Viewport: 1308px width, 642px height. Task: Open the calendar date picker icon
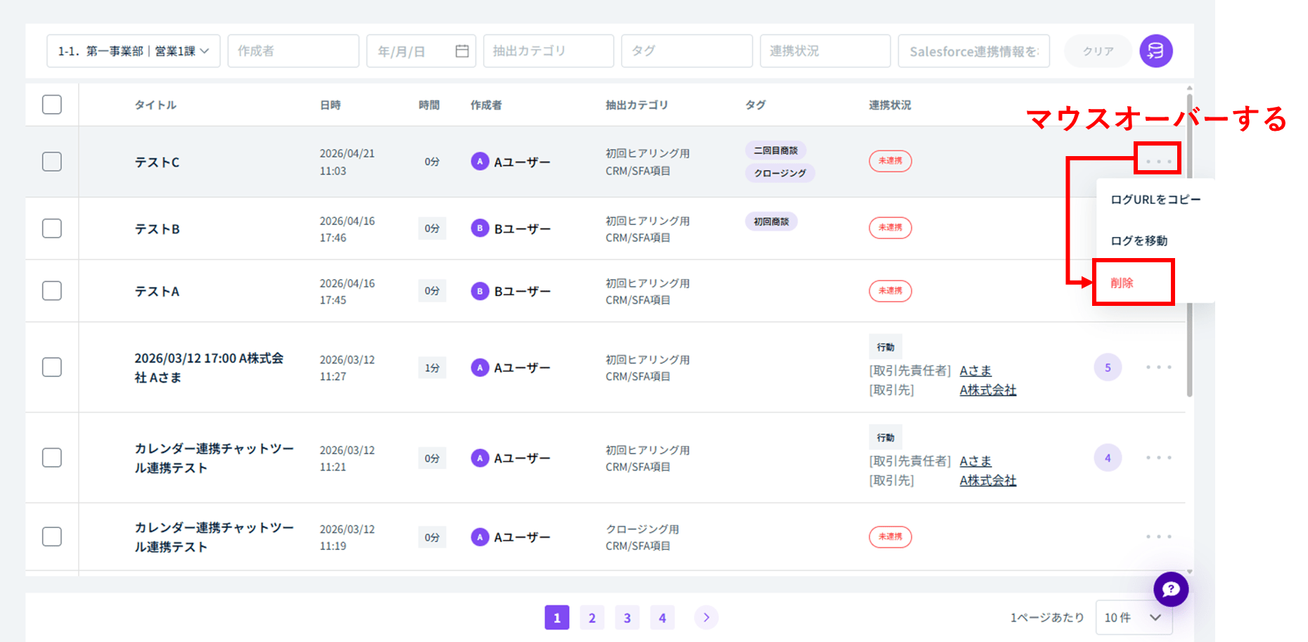pyautogui.click(x=462, y=51)
